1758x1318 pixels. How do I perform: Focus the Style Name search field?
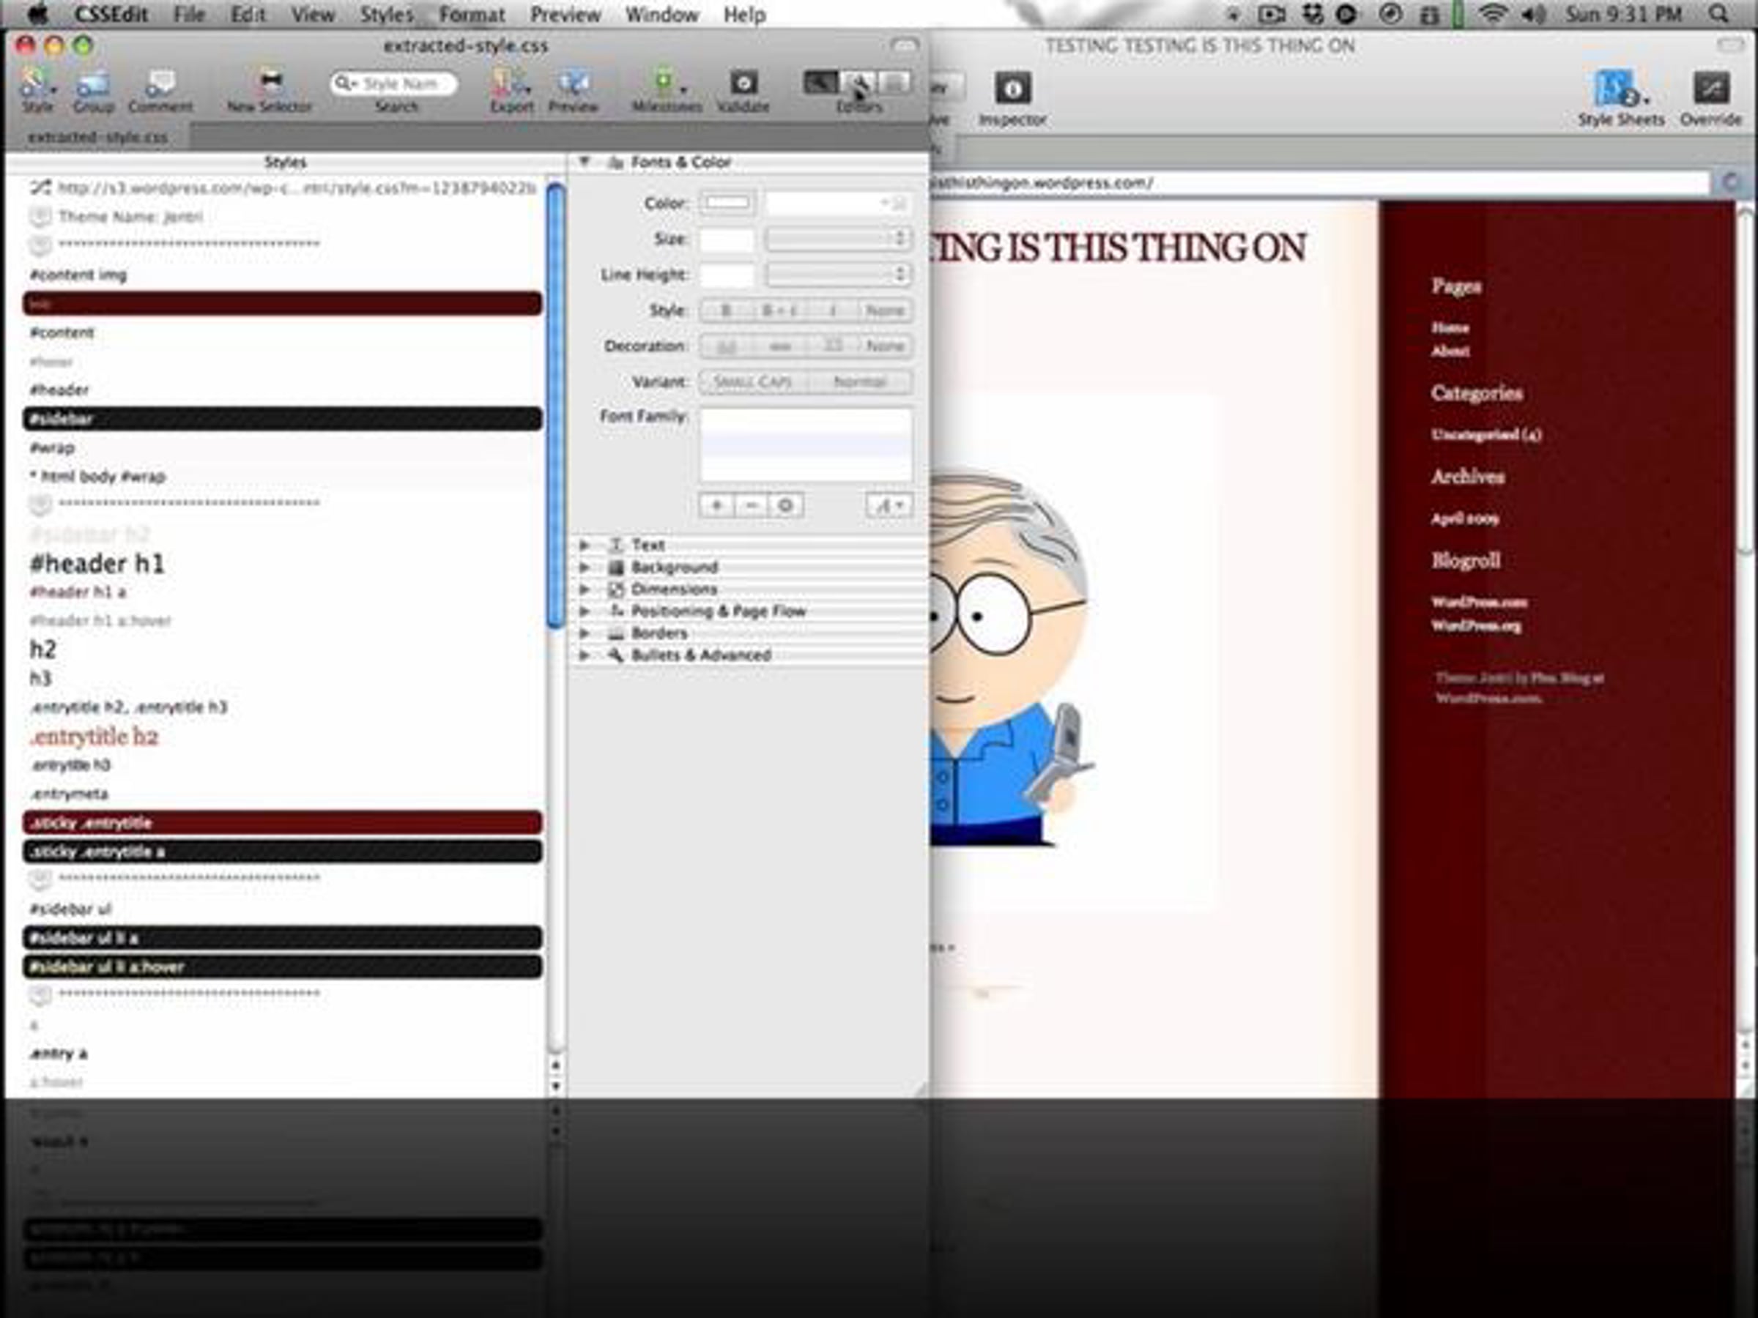394,83
